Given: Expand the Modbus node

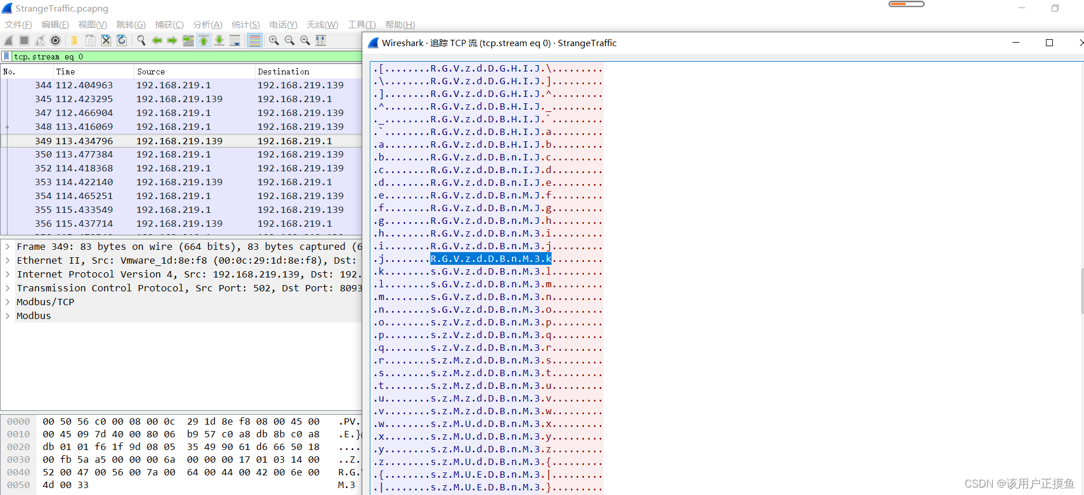Looking at the screenshot, I should point(7,316).
